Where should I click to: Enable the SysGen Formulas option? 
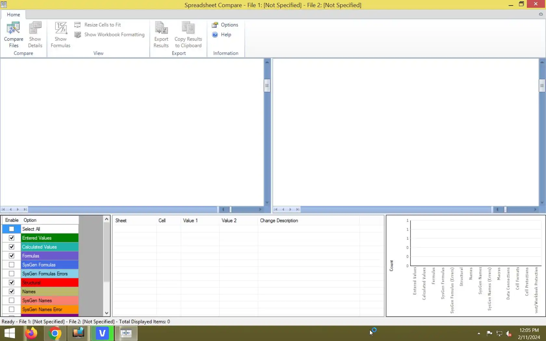(12, 265)
